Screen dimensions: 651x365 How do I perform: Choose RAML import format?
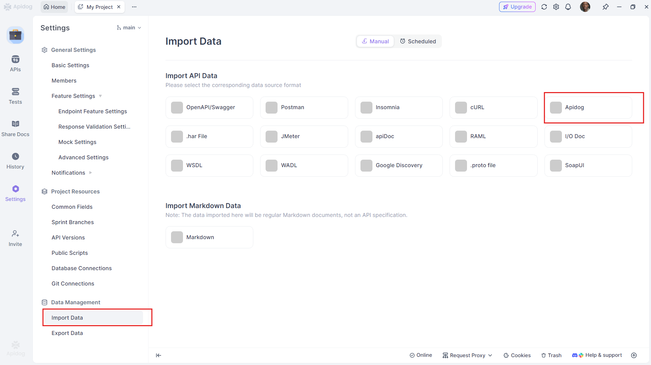494,136
